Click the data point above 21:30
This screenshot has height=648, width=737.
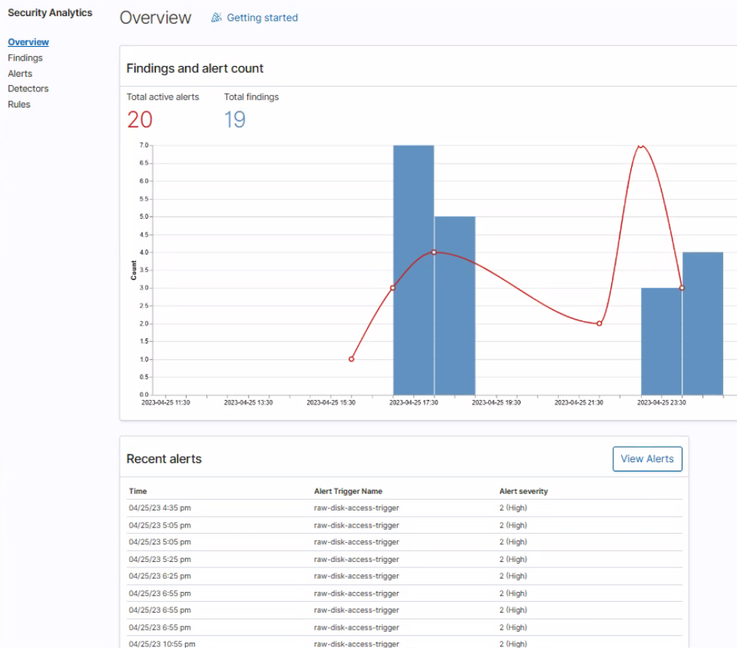point(599,323)
